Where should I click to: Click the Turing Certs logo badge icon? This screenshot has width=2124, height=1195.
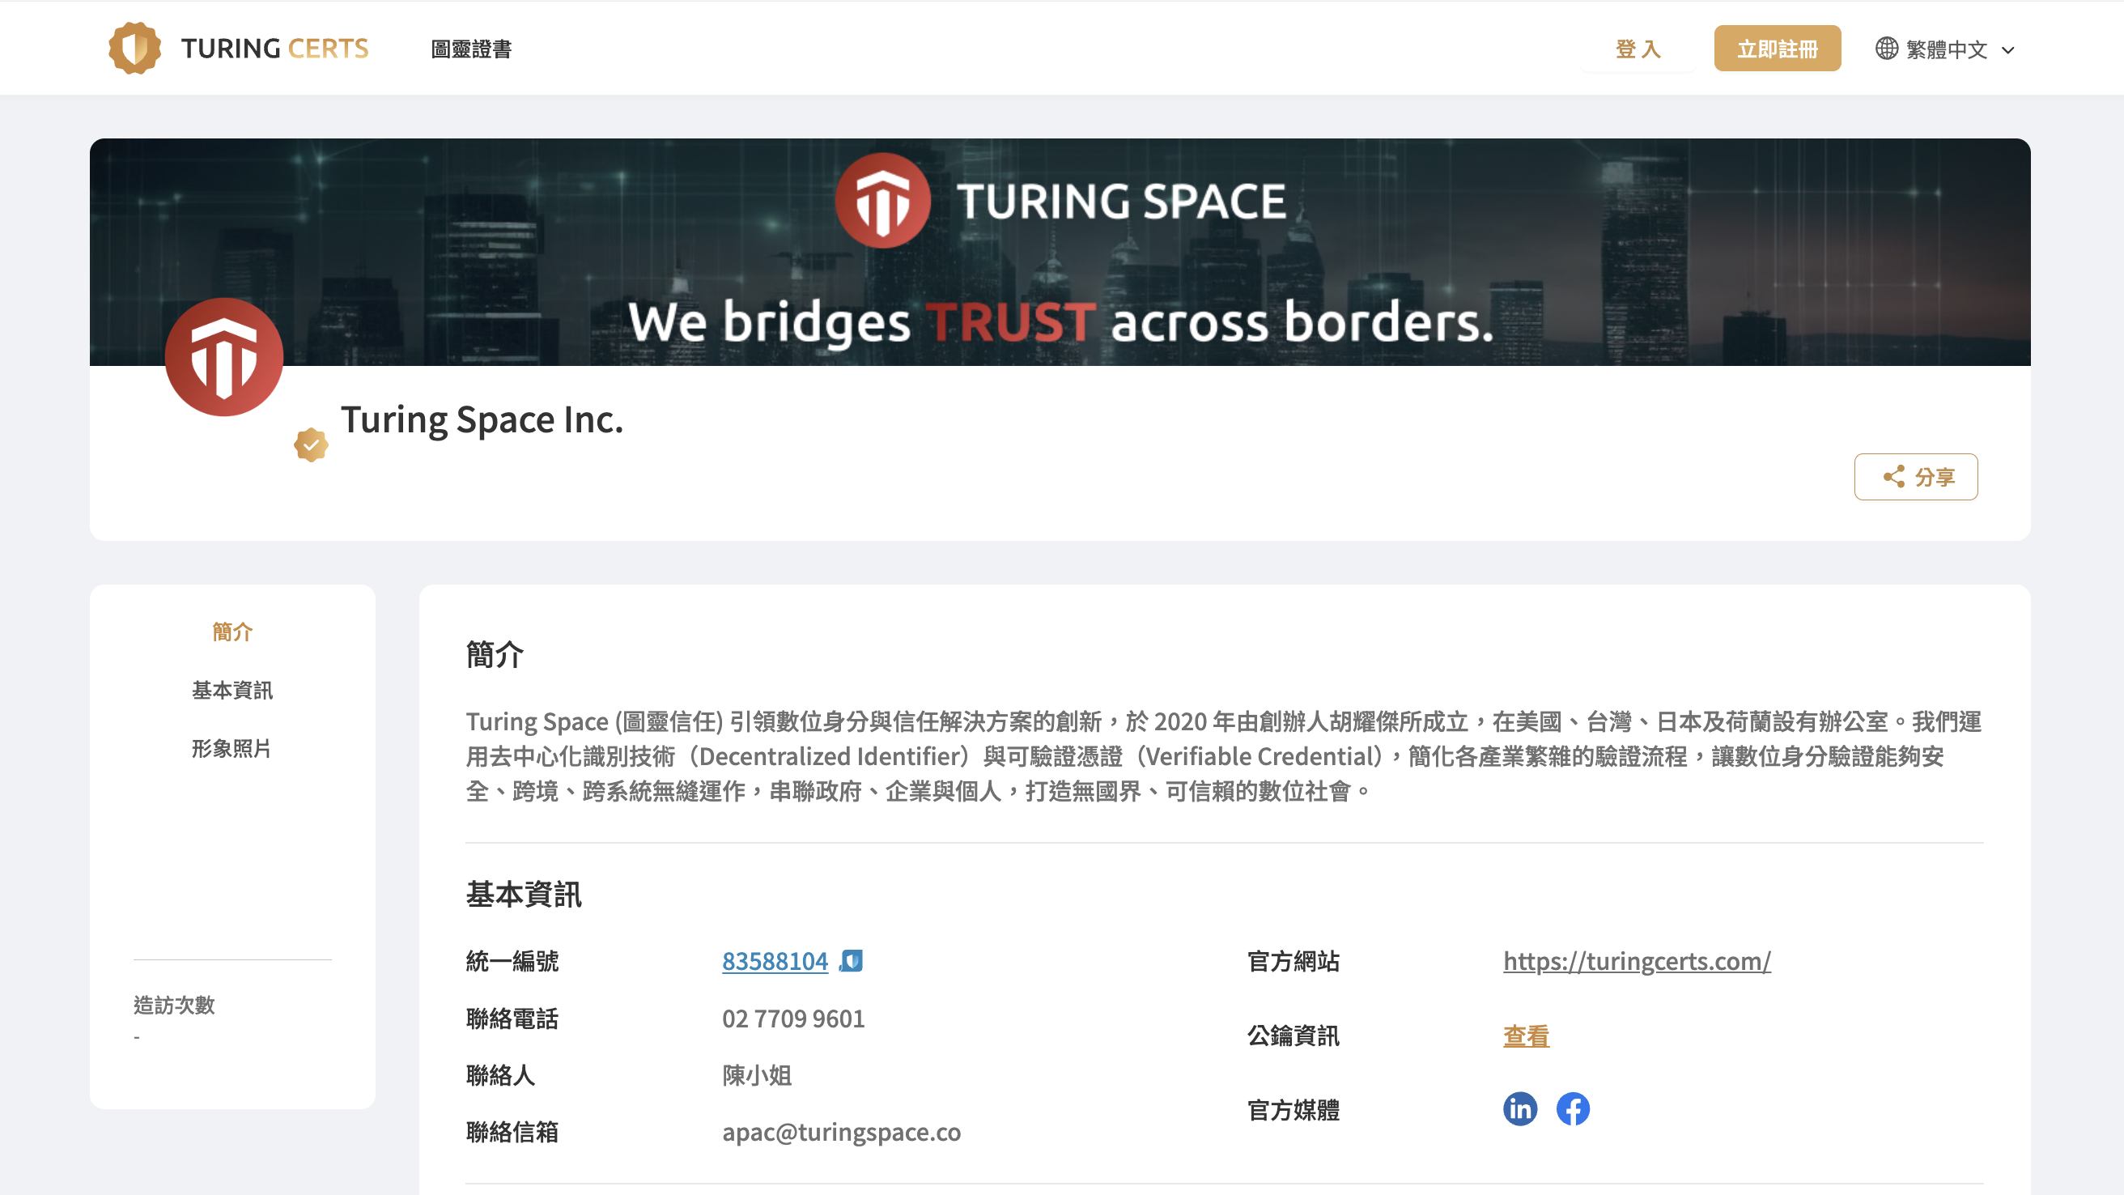coord(134,48)
